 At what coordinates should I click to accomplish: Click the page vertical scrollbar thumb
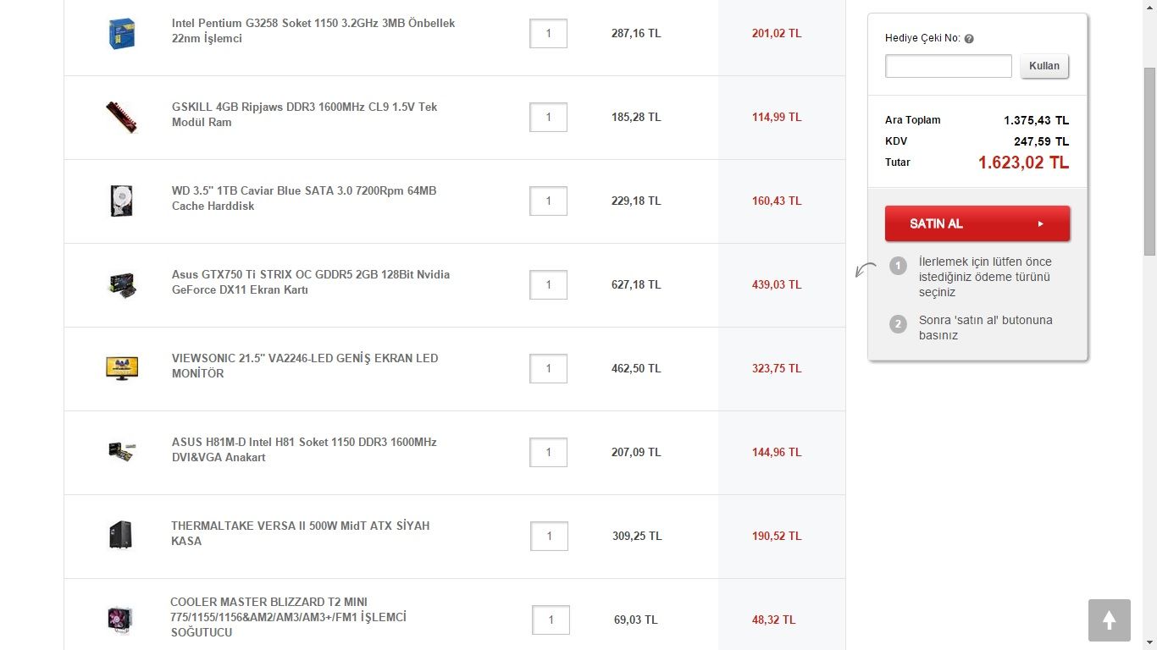(1149, 161)
